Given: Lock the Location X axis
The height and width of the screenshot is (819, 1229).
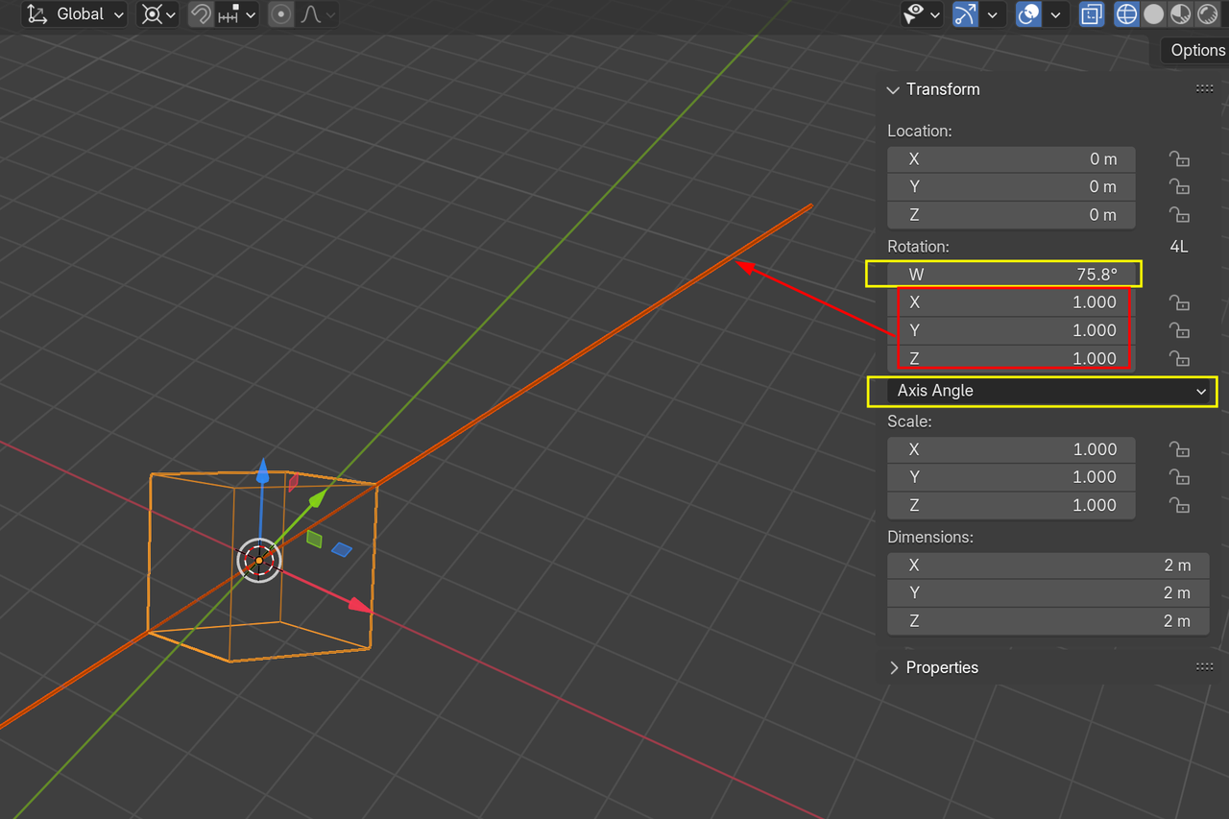Looking at the screenshot, I should click(1180, 159).
